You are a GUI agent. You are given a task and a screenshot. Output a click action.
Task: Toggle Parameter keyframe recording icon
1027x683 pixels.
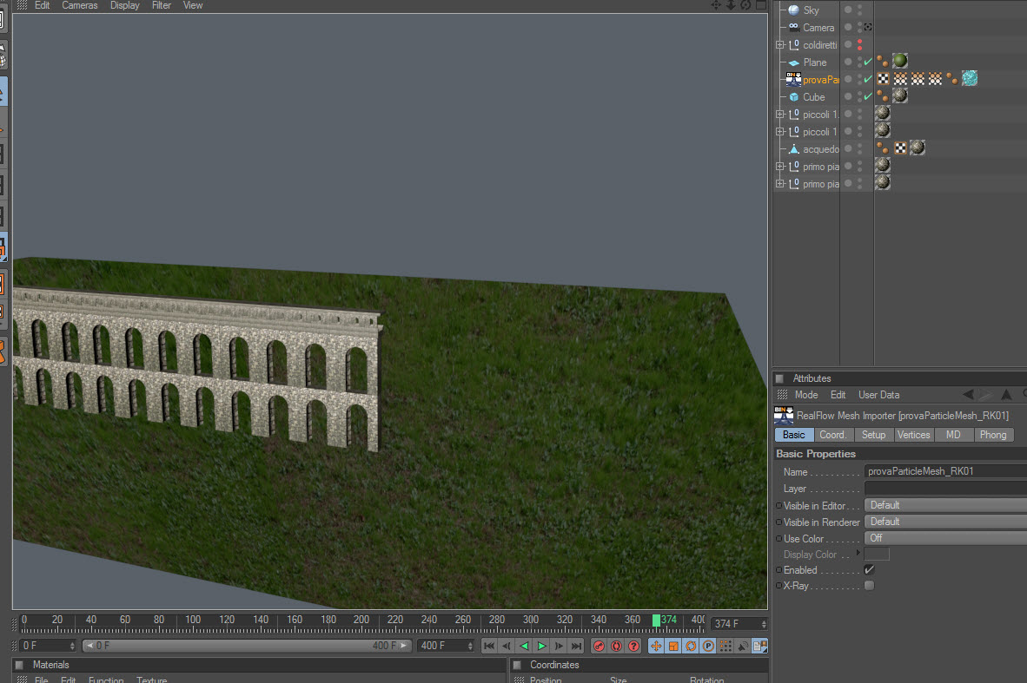tap(708, 646)
